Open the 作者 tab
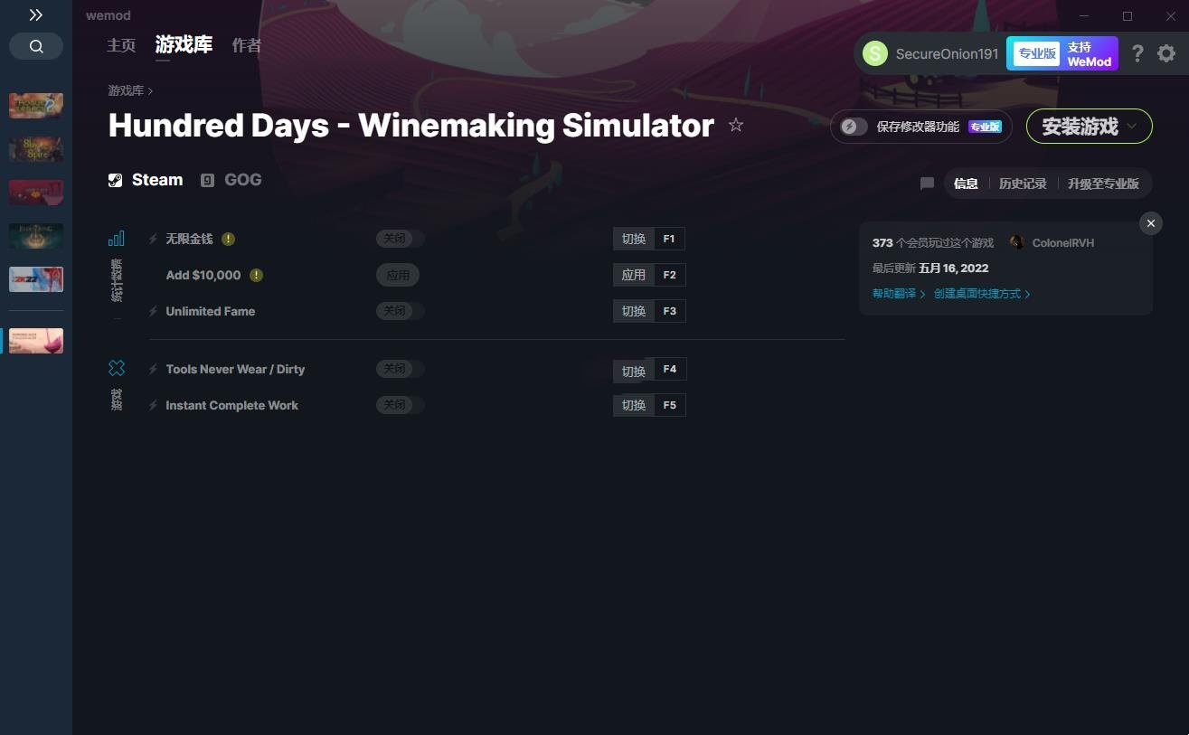 (247, 45)
